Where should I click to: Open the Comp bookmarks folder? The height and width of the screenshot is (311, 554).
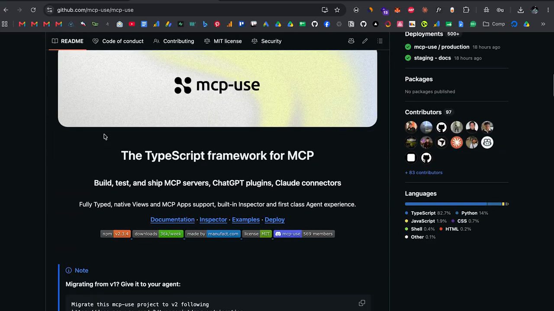[494, 24]
